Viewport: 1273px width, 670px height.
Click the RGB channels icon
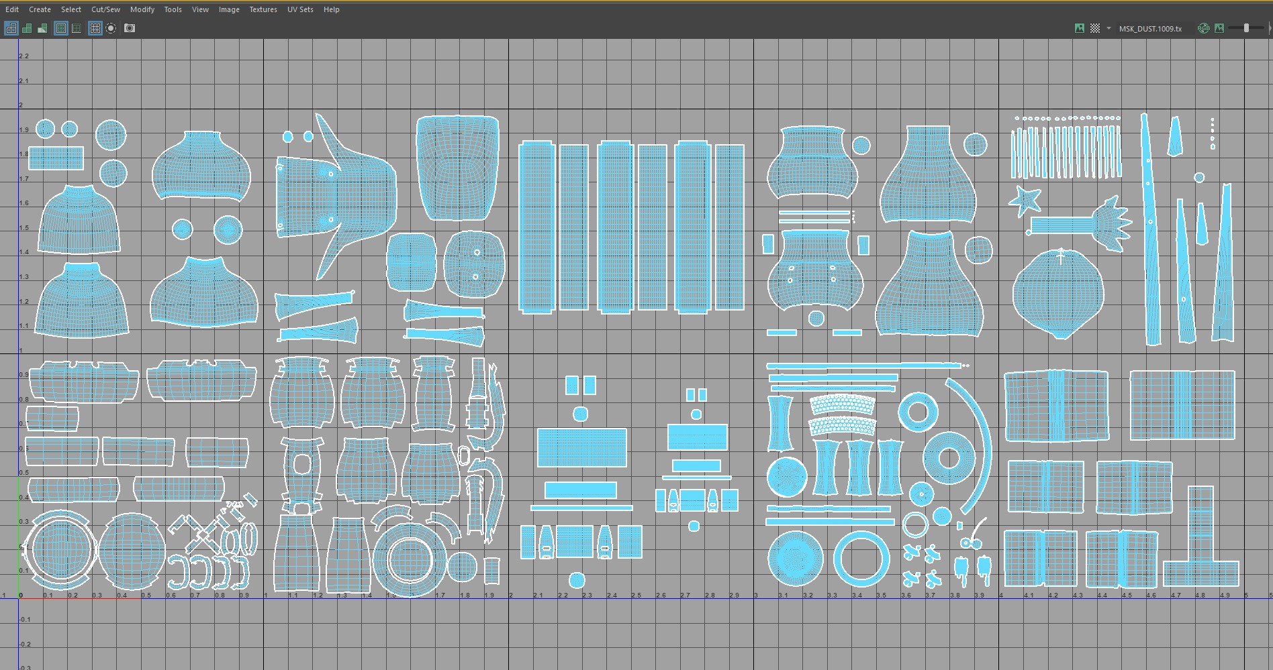tap(1203, 28)
